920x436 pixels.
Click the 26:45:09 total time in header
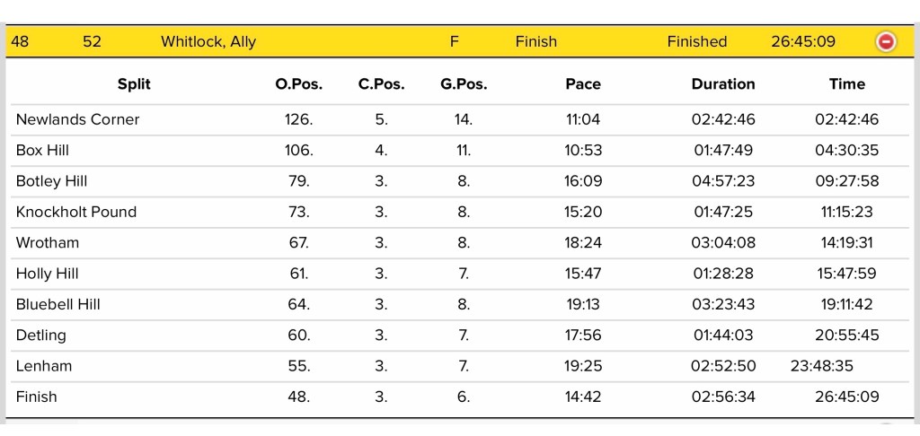tap(803, 41)
